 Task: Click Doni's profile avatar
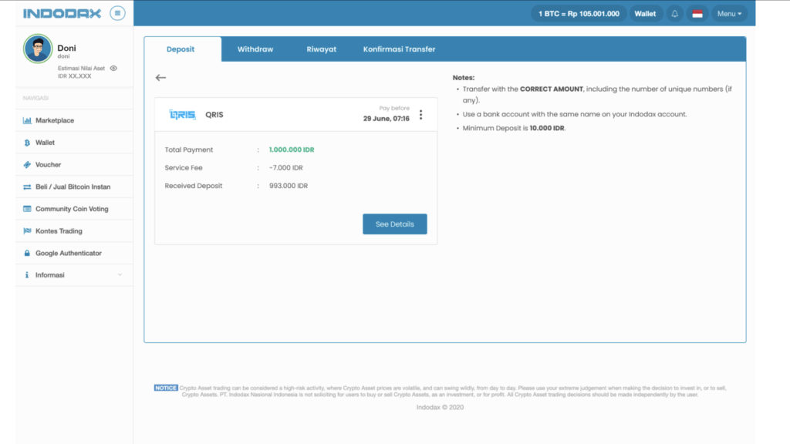click(38, 49)
